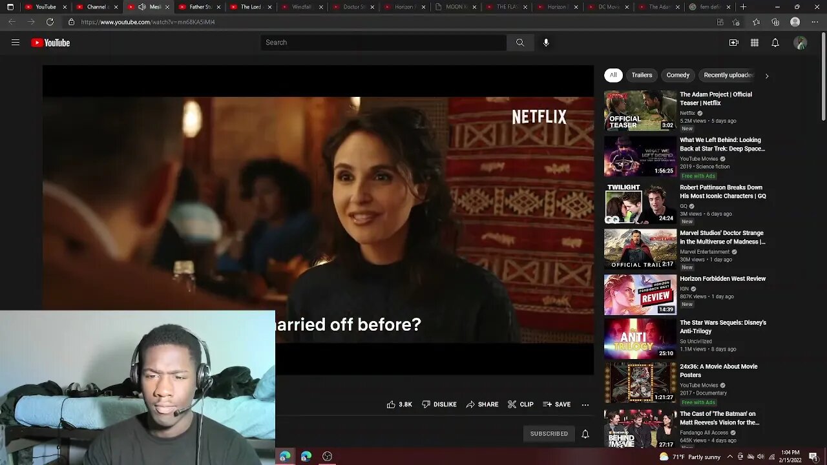This screenshot has height=465, width=827.
Task: Open 24x36 A Movie About Posters title
Action: 718,371
